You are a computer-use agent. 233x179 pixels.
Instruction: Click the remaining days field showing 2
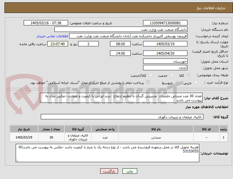pos(88,44)
